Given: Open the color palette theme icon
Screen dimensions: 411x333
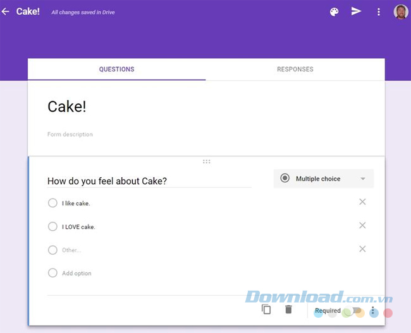Looking at the screenshot, I should pos(334,11).
